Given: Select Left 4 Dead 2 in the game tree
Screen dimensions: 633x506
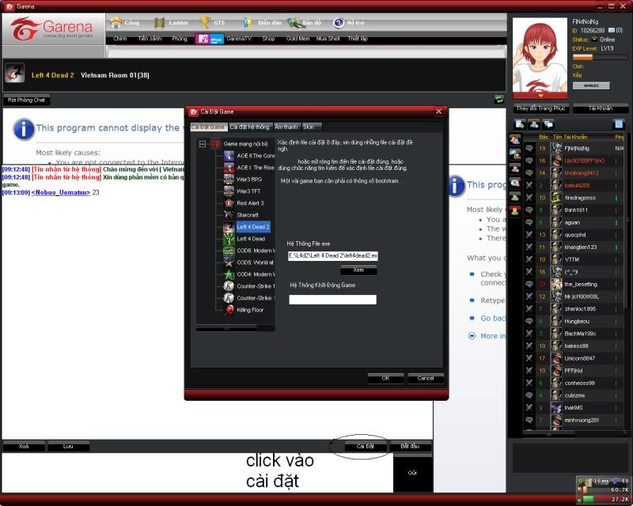Looking at the screenshot, I should (x=253, y=227).
